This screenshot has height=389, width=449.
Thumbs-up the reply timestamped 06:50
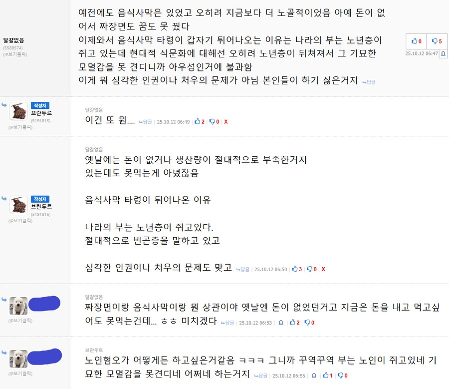tap(297, 269)
